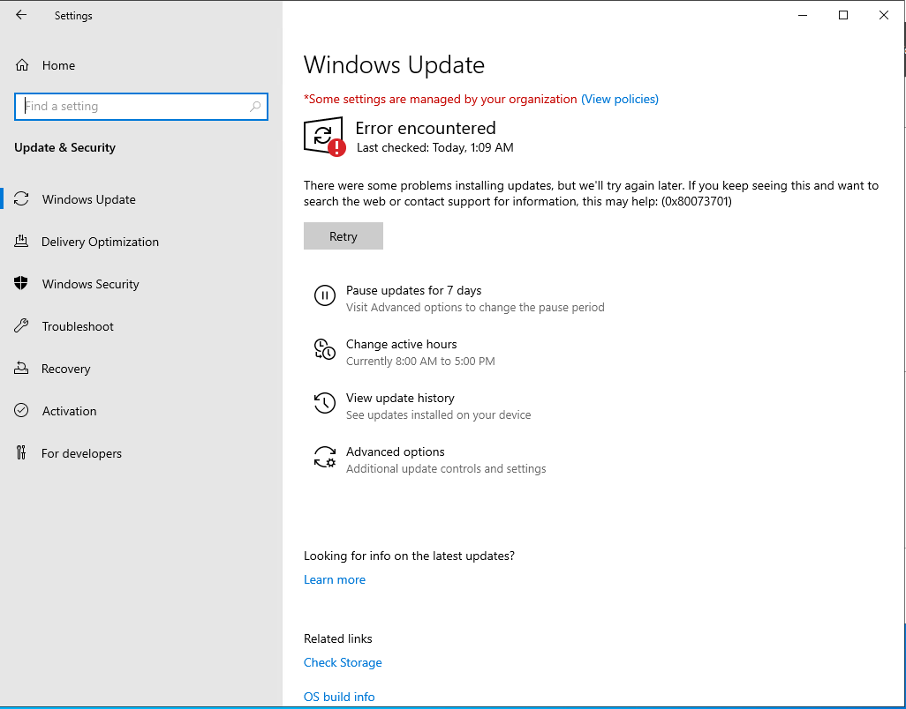Select Windows Update in the sidebar
Viewport: 906px width, 709px height.
(x=89, y=199)
